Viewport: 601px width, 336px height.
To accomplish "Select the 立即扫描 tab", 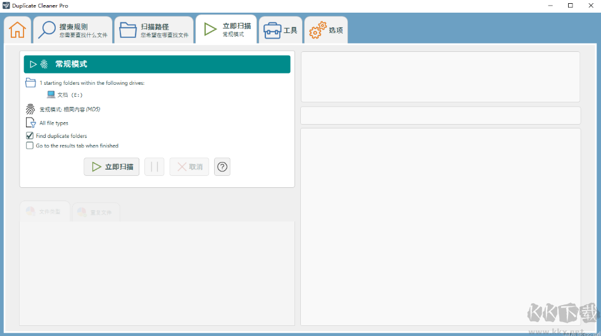I will pyautogui.click(x=226, y=29).
